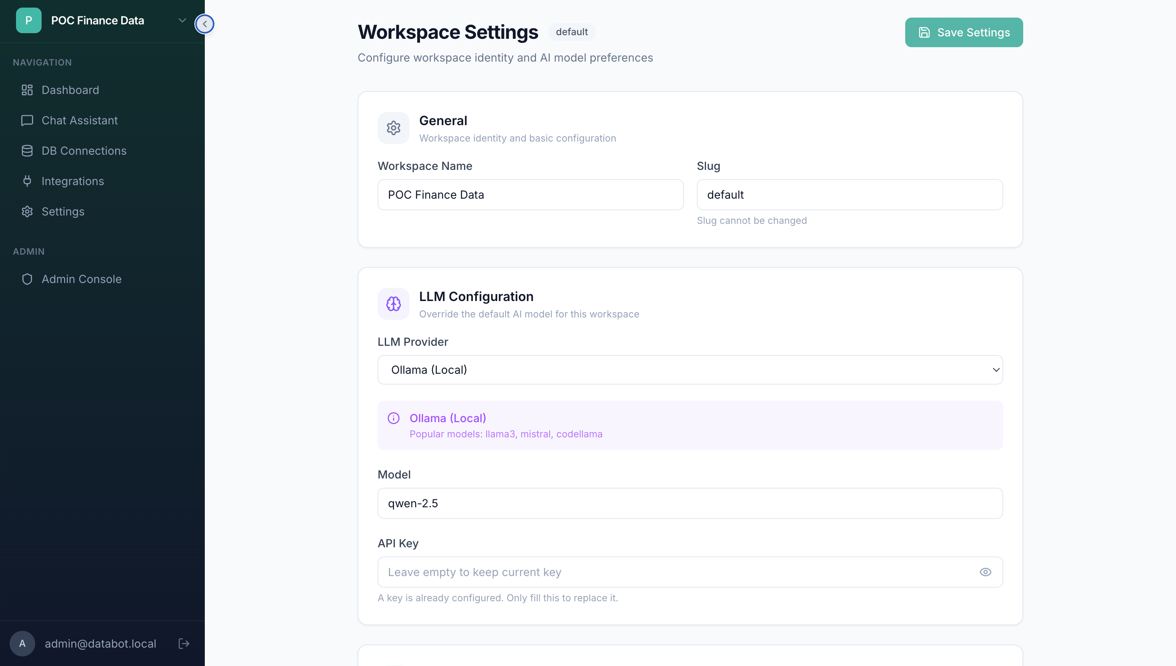Open the LLM Provider dropdown
Screen dimensions: 1176x666
click(690, 370)
